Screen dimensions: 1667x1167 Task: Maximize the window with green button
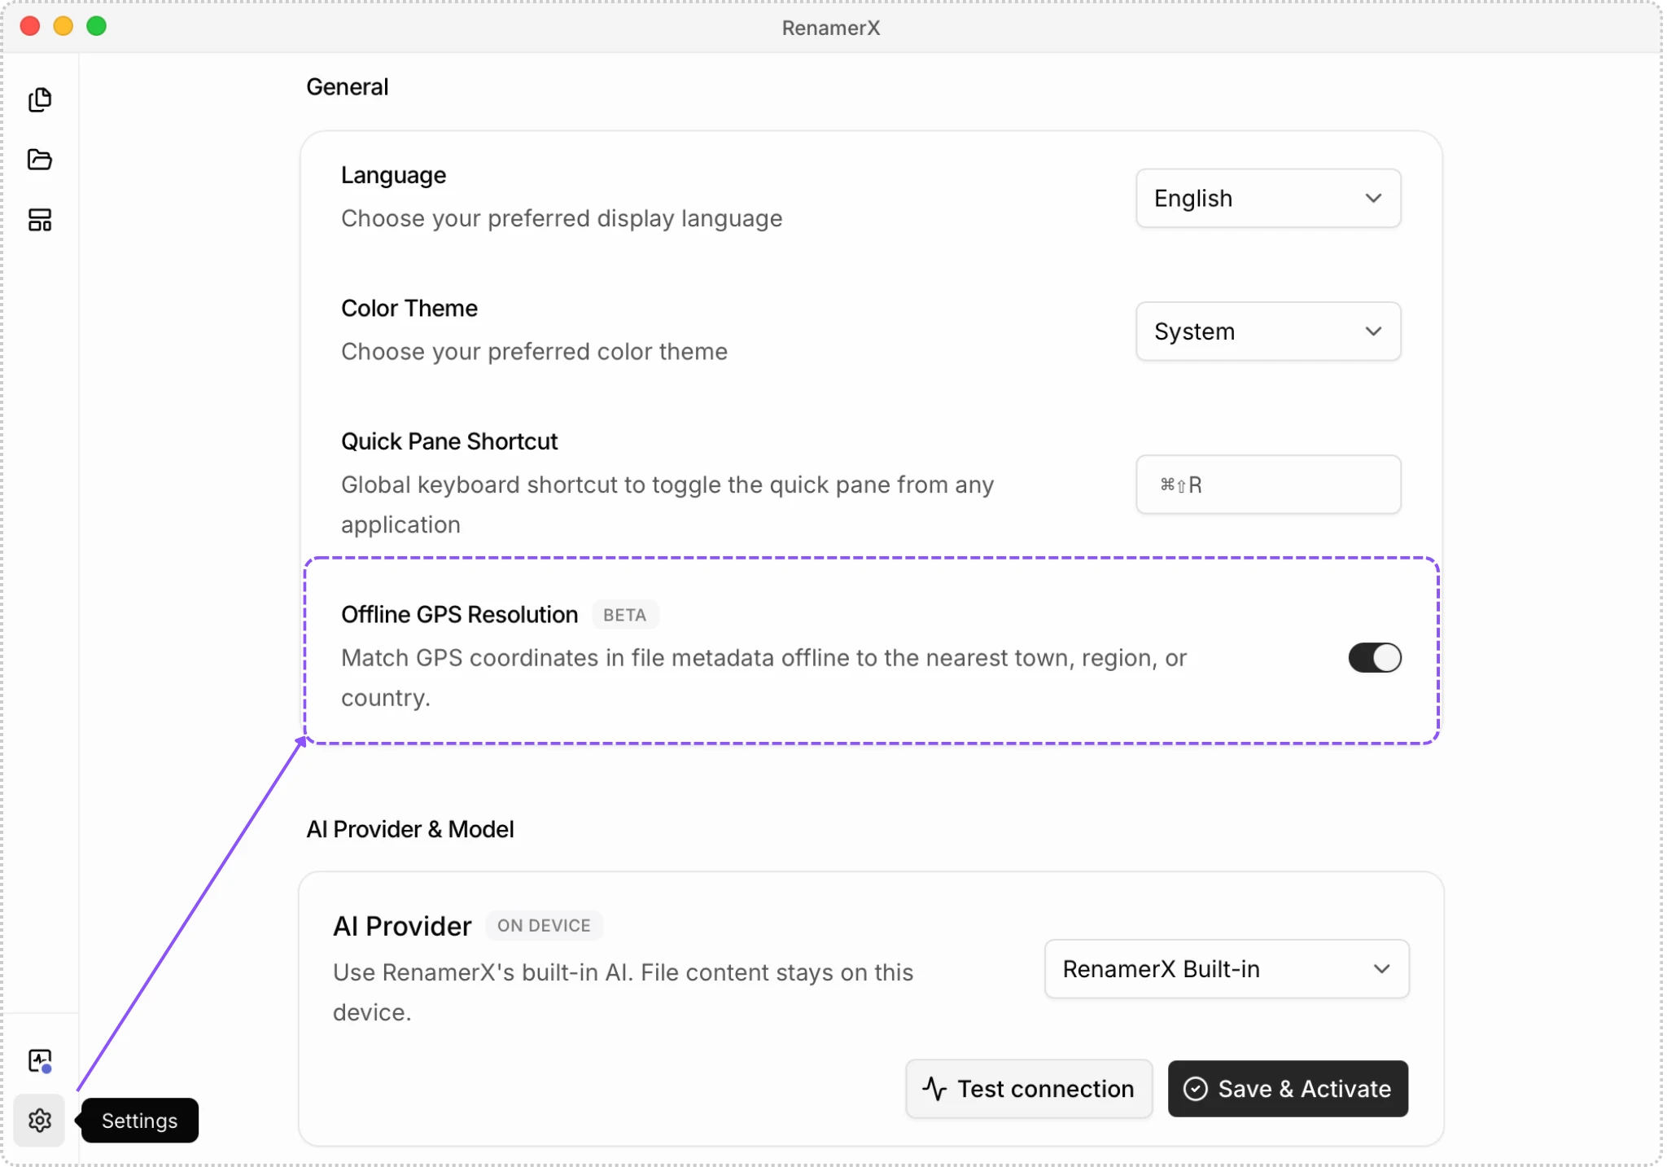97,26
